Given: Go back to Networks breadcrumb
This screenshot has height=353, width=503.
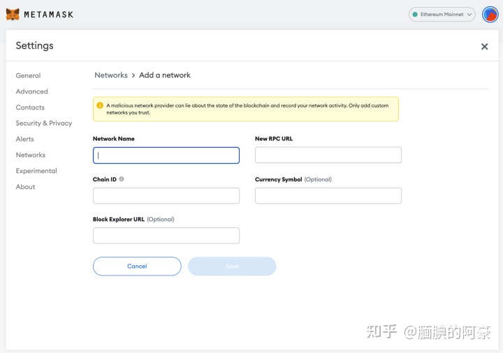Looking at the screenshot, I should pyautogui.click(x=110, y=75).
